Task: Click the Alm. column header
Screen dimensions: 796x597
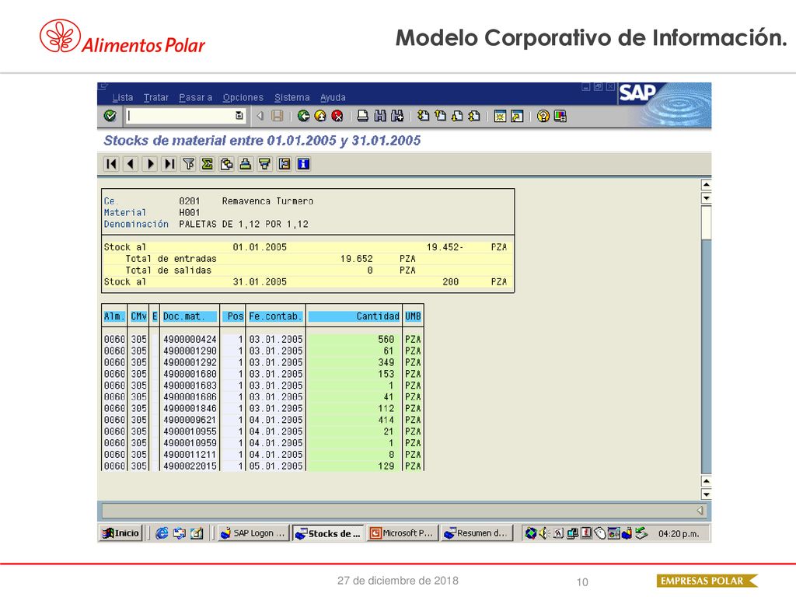Action: click(x=114, y=316)
